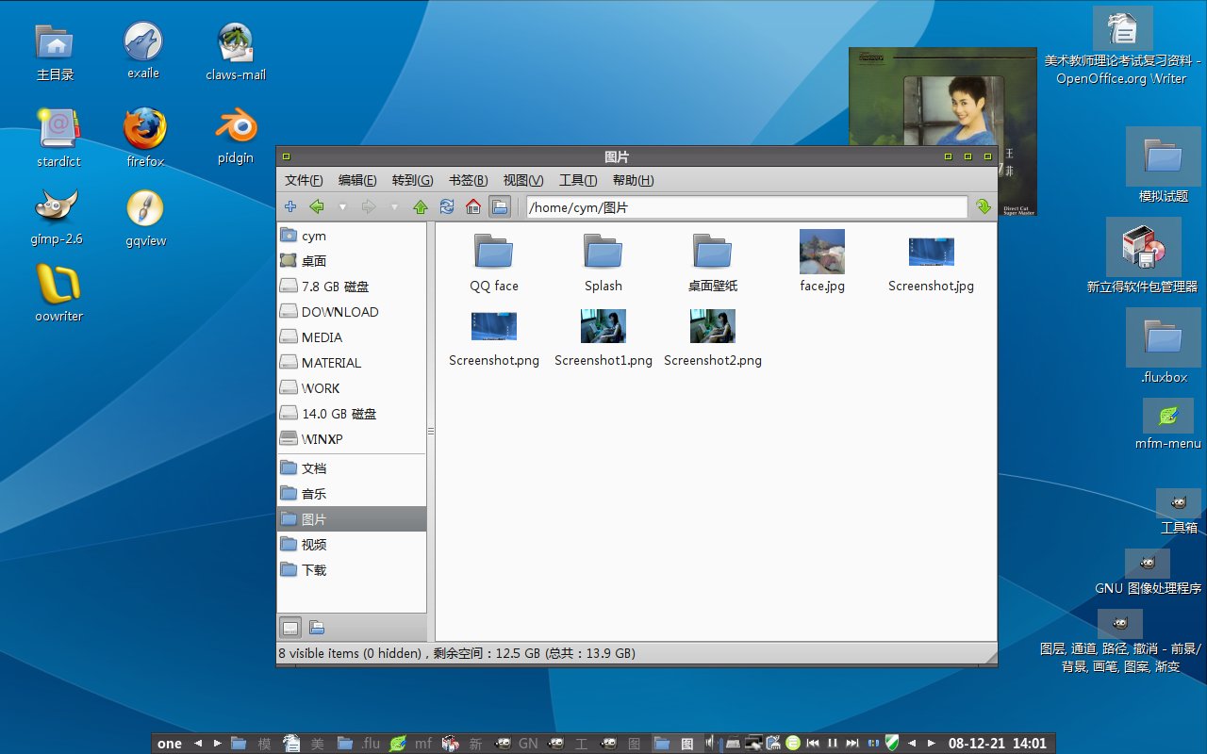The width and height of the screenshot is (1207, 754).
Task: Click the stardict desktop icon
Action: (58, 138)
